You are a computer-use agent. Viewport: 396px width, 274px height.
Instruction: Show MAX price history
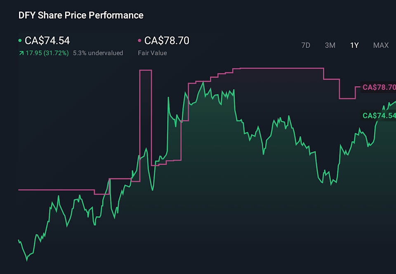click(381, 45)
